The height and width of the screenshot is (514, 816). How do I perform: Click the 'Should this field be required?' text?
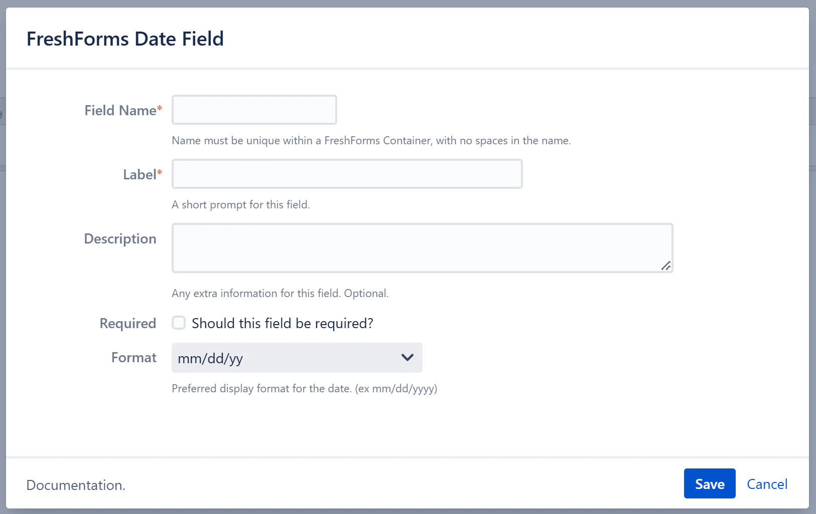pyautogui.click(x=282, y=324)
